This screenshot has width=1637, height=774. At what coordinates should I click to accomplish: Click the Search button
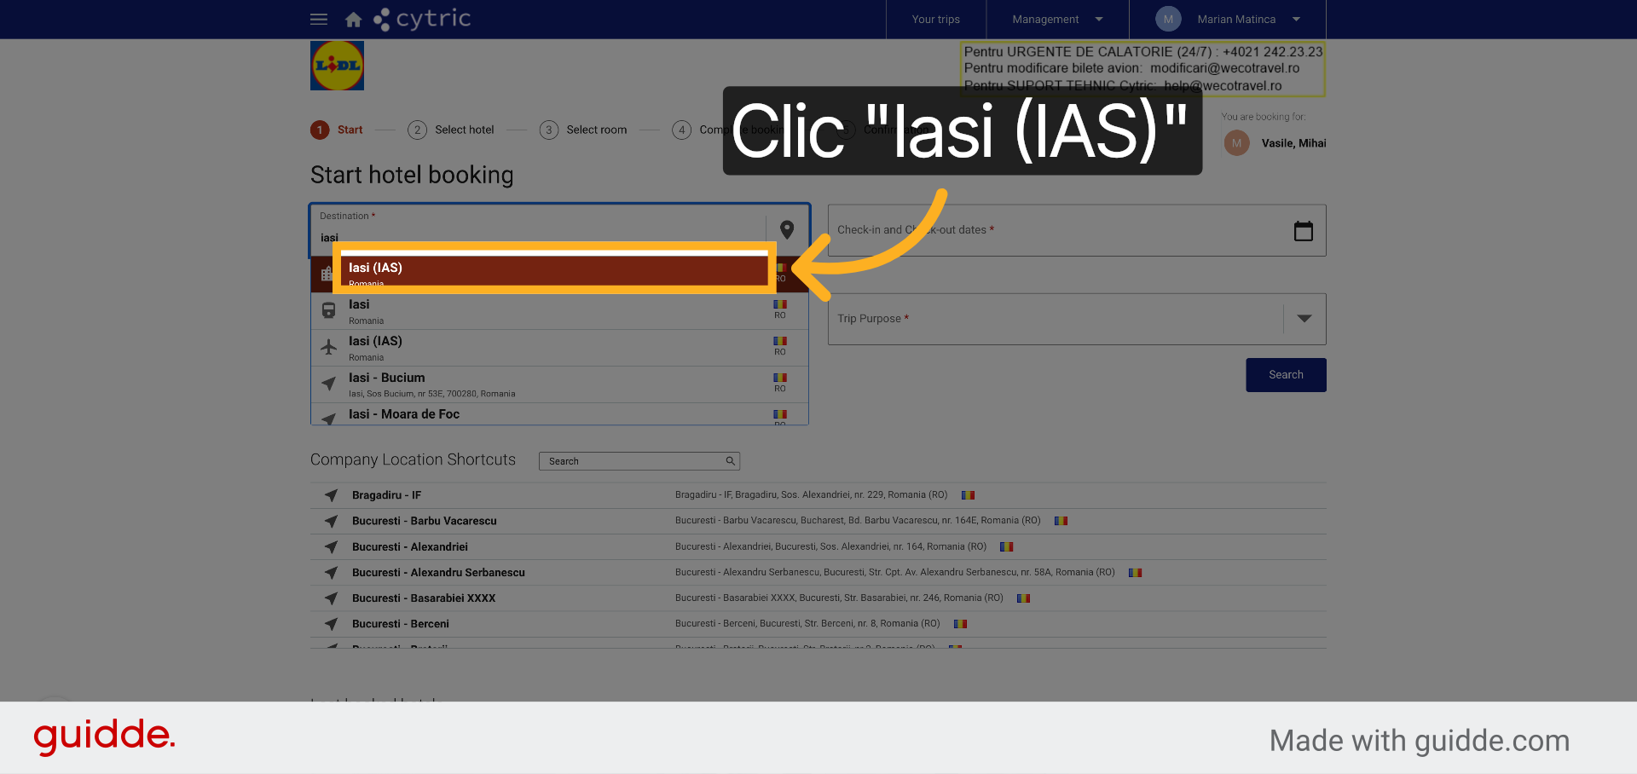pyautogui.click(x=1286, y=375)
